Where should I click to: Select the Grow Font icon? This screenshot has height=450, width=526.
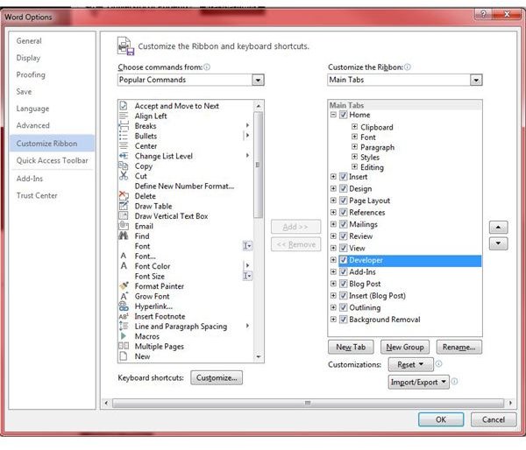[x=124, y=296]
